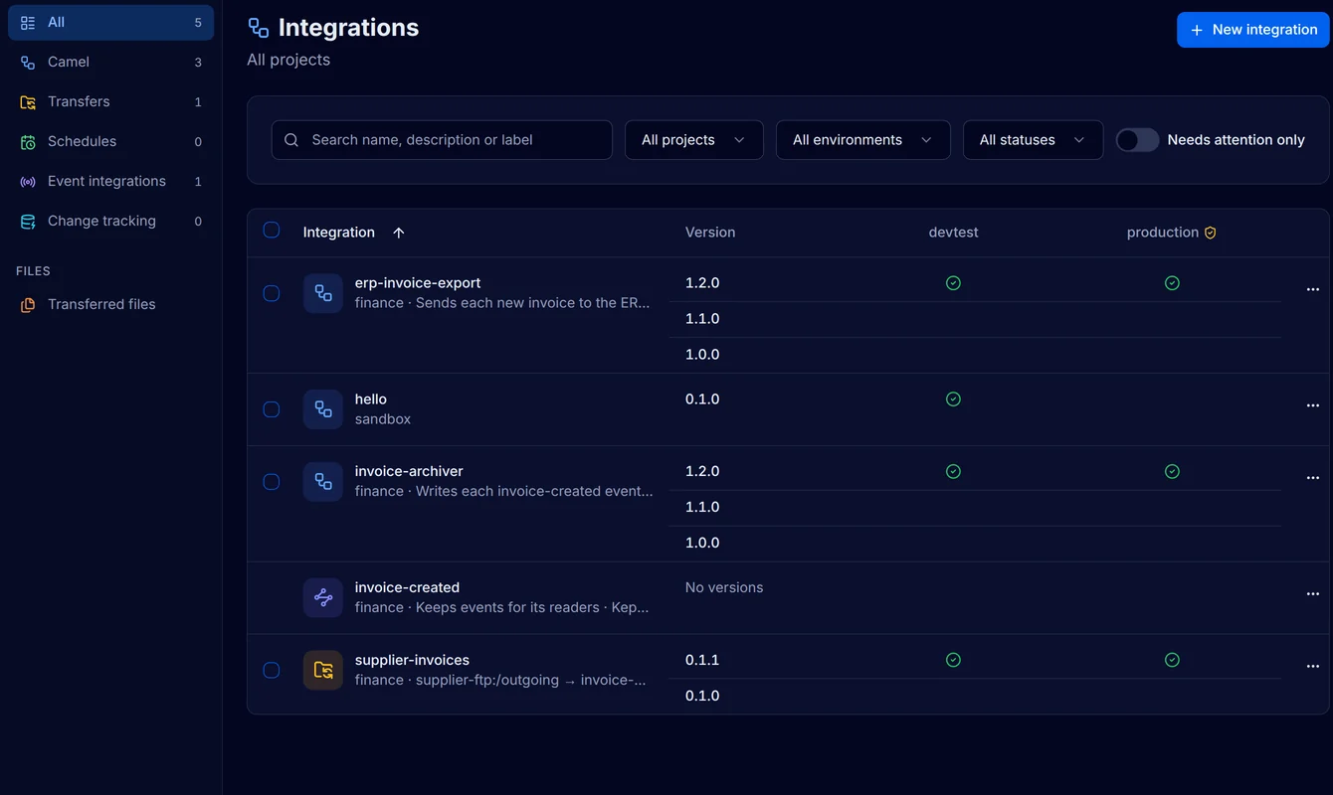Image resolution: width=1333 pixels, height=795 pixels.
Task: Open more options for invoice-archiver
Action: point(1312,479)
